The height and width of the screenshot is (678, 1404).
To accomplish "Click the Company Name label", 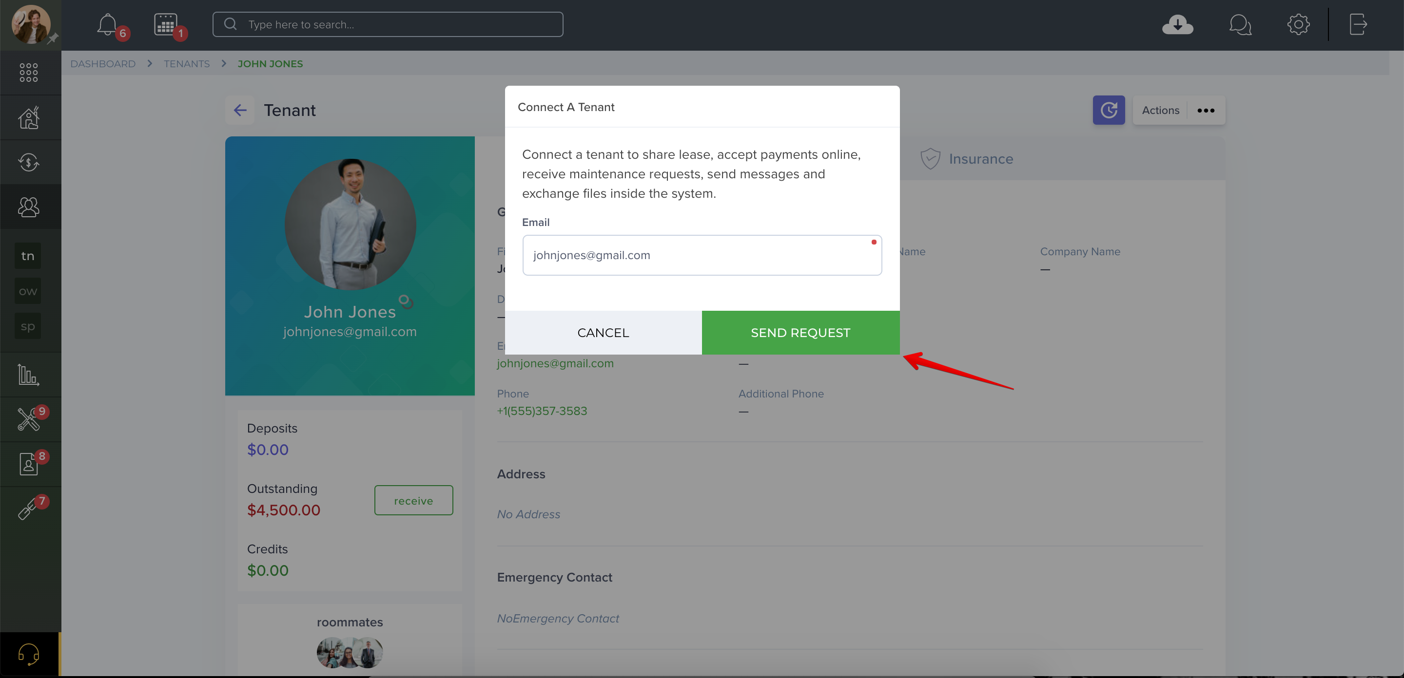I will tap(1080, 252).
